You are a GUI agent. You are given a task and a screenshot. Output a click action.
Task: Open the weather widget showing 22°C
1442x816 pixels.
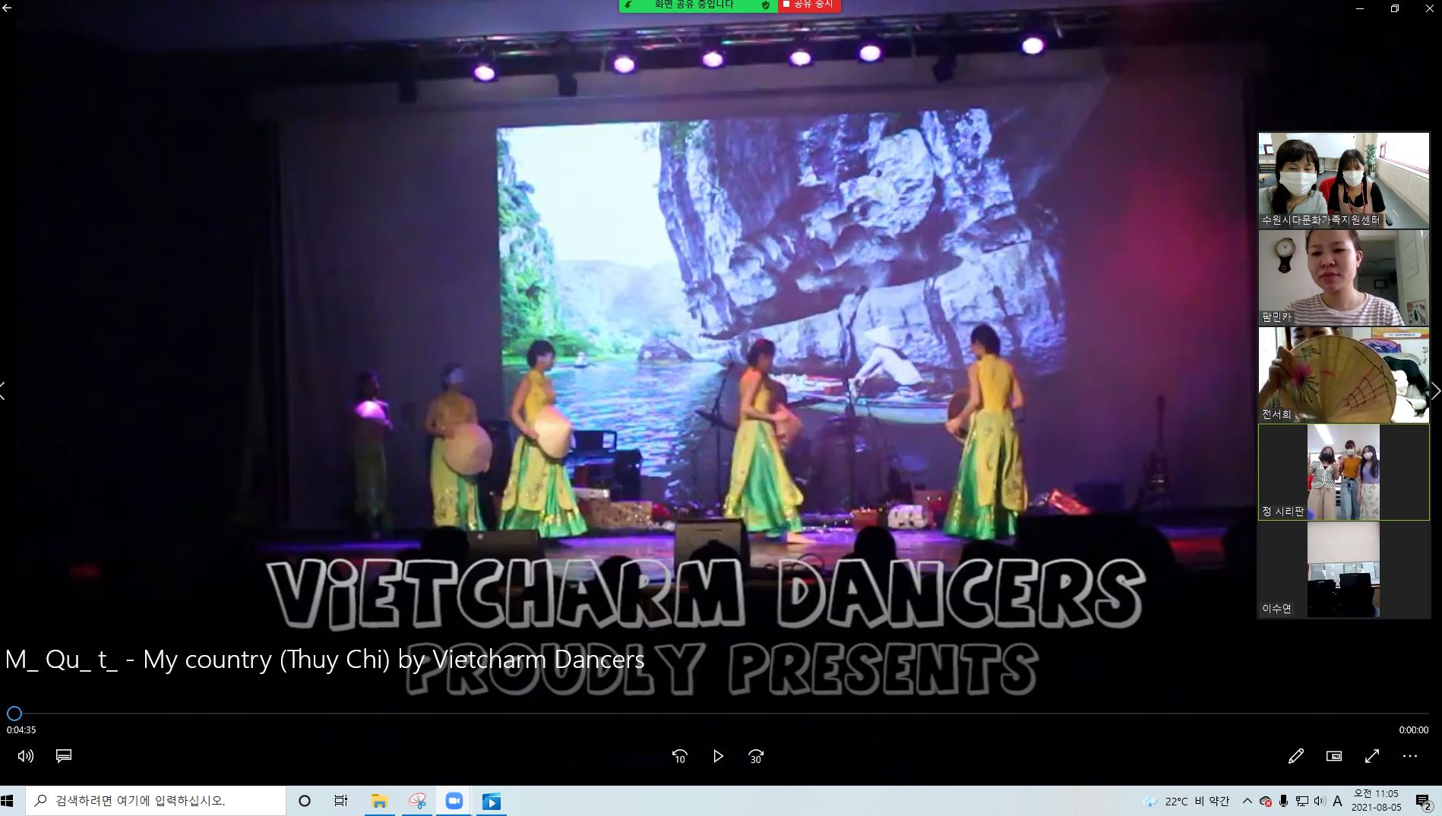pyautogui.click(x=1186, y=801)
